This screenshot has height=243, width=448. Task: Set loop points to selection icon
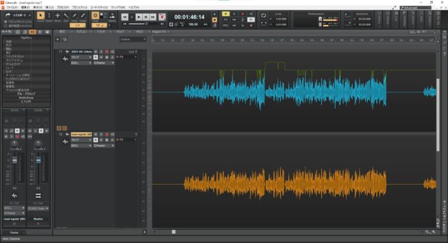click(x=264, y=24)
